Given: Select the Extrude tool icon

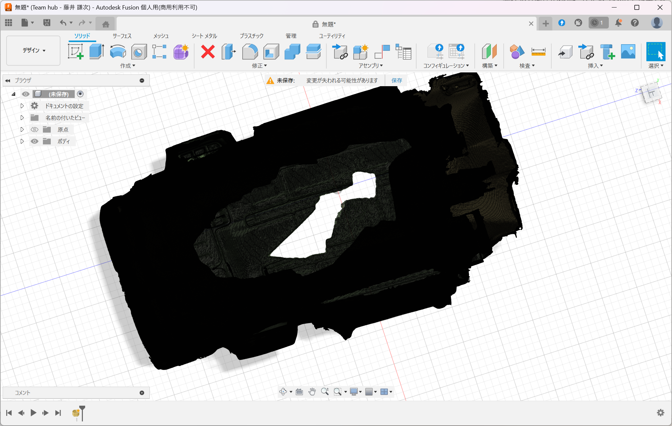Looking at the screenshot, I should (x=97, y=51).
